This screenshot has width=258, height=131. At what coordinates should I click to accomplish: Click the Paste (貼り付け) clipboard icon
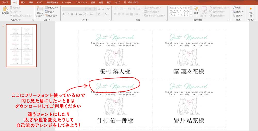[5, 10]
